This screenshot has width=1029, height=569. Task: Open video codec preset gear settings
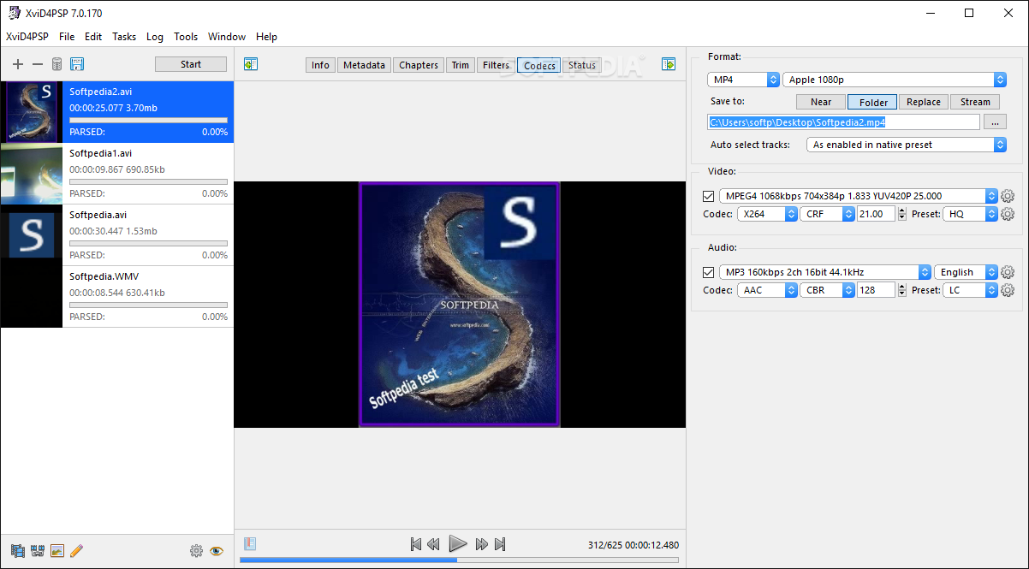coord(1008,214)
